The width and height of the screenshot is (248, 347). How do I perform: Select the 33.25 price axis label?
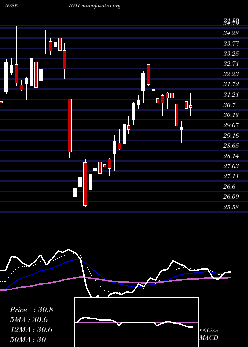point(231,54)
